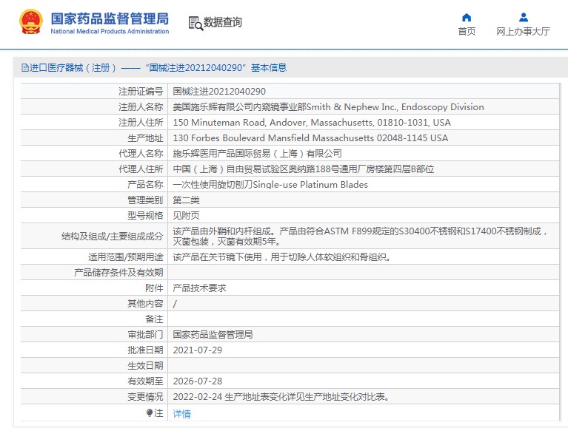This screenshot has height=428, width=568.
Task: Select the section header 进口医疗器械(注册) 基本信息
Action: click(154, 67)
